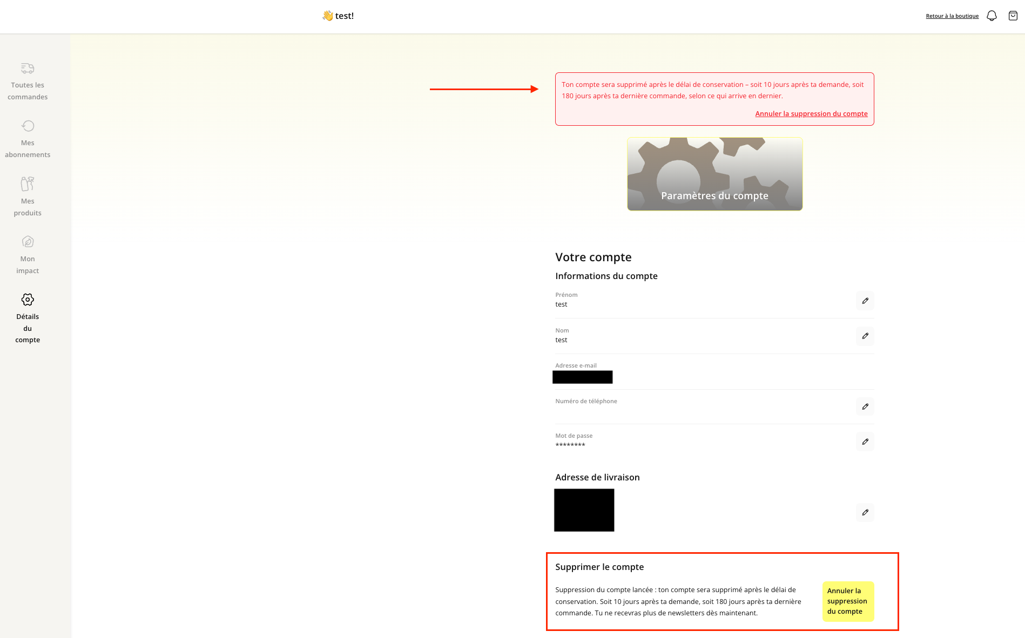Image resolution: width=1025 pixels, height=638 pixels.
Task: Click the notification bell icon
Action: pos(992,16)
